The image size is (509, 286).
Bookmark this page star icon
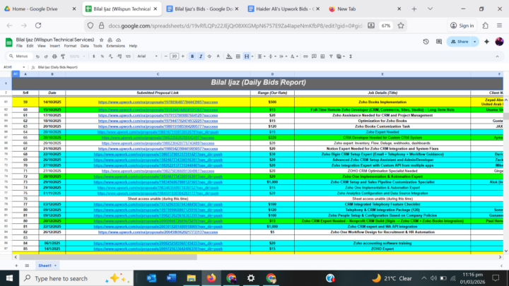click(401, 25)
